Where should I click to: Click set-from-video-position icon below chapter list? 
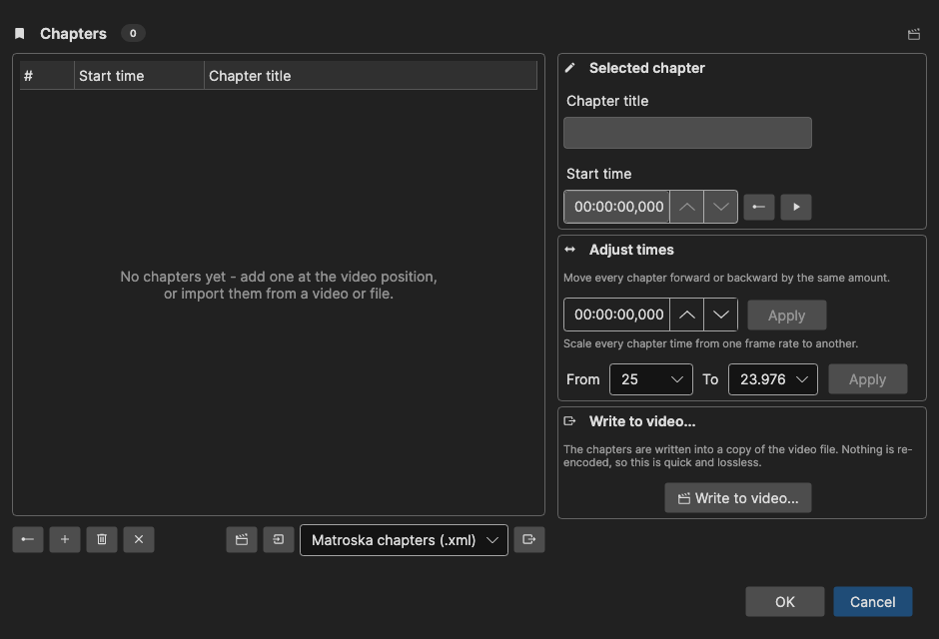tap(28, 540)
